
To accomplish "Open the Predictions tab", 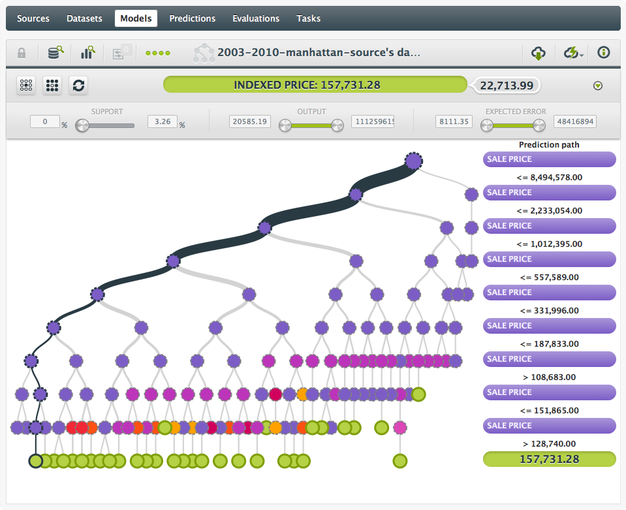I will pos(192,18).
